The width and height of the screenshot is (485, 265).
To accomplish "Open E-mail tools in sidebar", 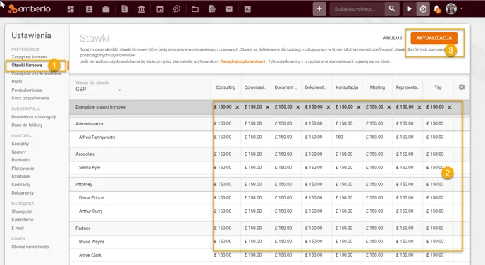I will [x=18, y=228].
